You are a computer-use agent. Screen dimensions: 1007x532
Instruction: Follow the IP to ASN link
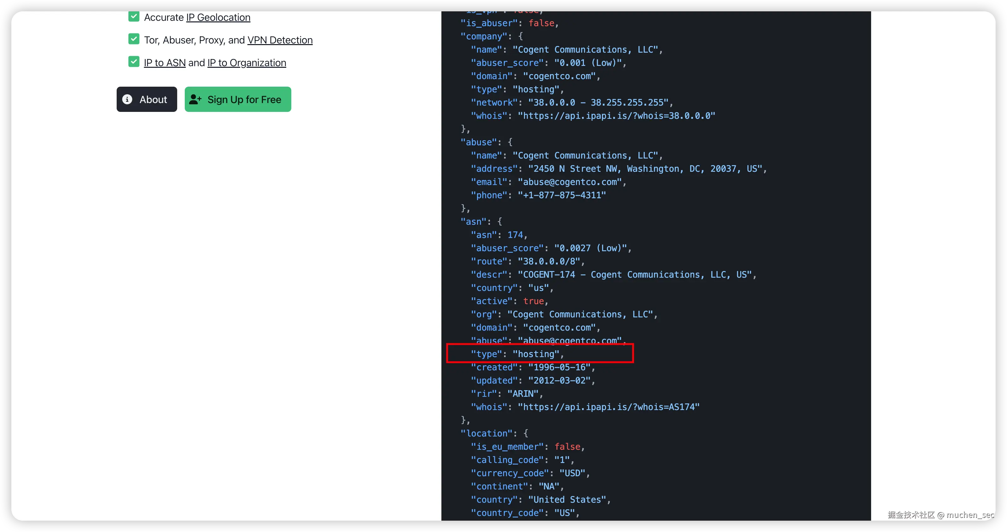tap(165, 62)
